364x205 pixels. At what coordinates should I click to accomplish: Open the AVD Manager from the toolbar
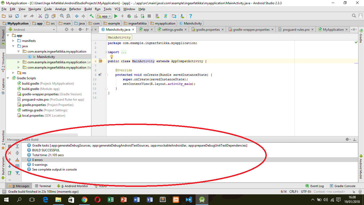click(x=157, y=16)
